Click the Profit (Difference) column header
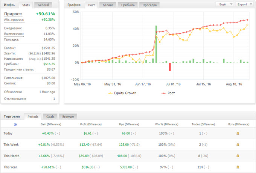Image resolution: width=256 pixels, height=173 pixels. click(x=91, y=124)
